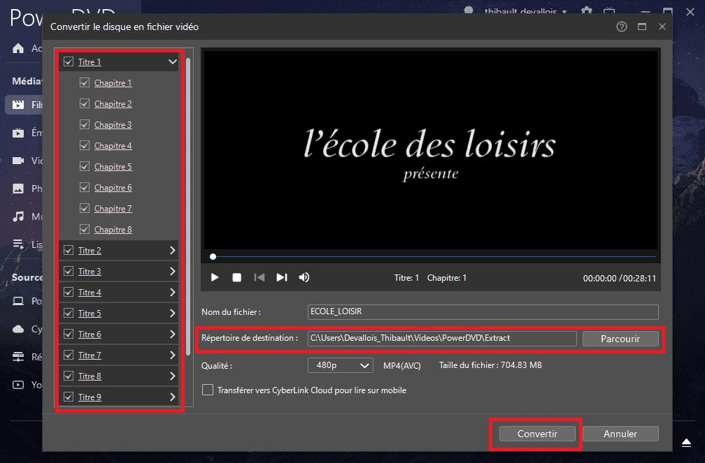Open the Music note sidebar icon

18,216
